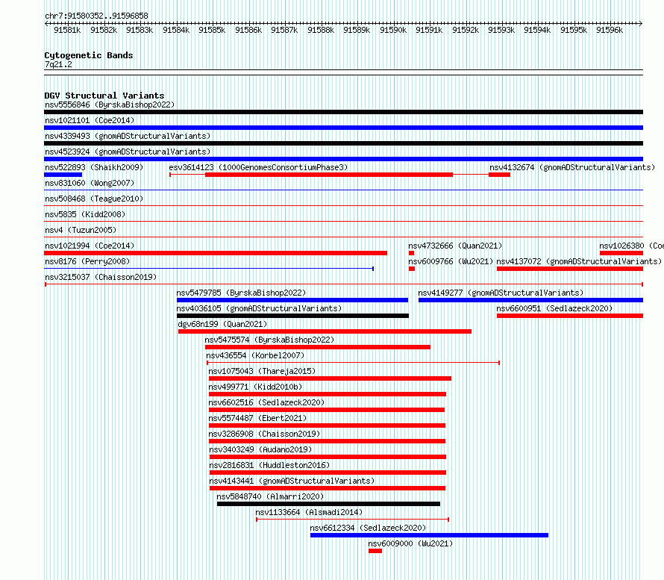Click variant nsv522893 (Shaikh2009) label

(94, 167)
